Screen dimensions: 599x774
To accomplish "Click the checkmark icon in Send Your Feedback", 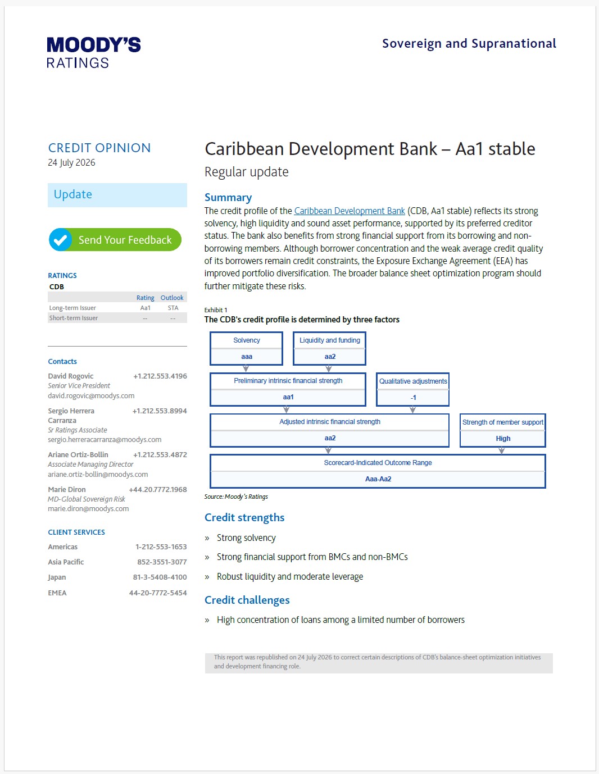I will [60, 240].
